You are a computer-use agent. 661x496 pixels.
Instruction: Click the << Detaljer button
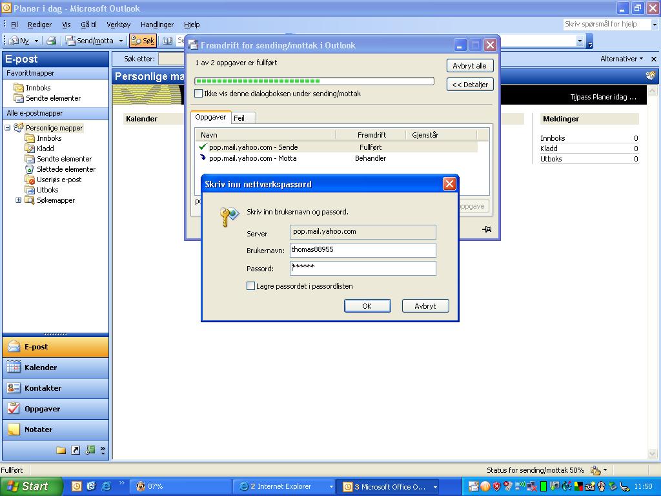[x=470, y=85]
